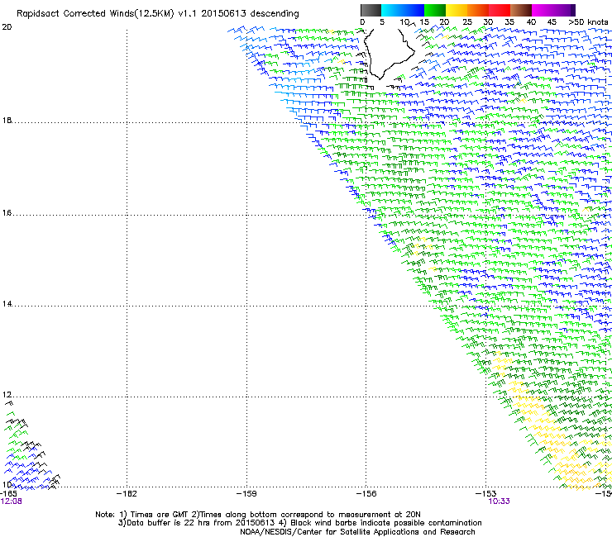The height and width of the screenshot is (537, 612).
Task: Click the gray 0–5 knots legend segment
Action: tap(371, 10)
